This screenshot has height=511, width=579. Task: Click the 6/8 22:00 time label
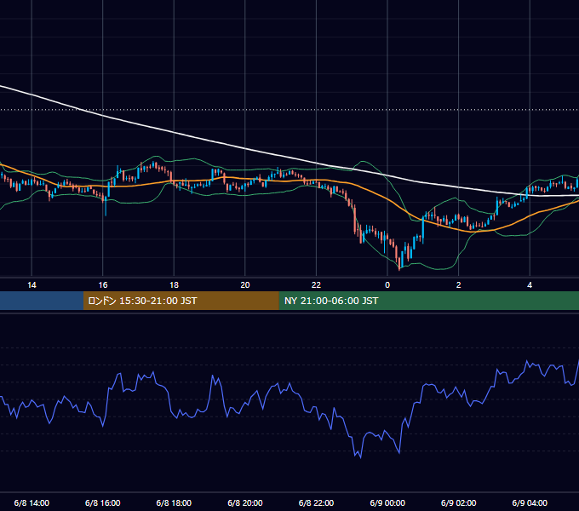pos(316,502)
